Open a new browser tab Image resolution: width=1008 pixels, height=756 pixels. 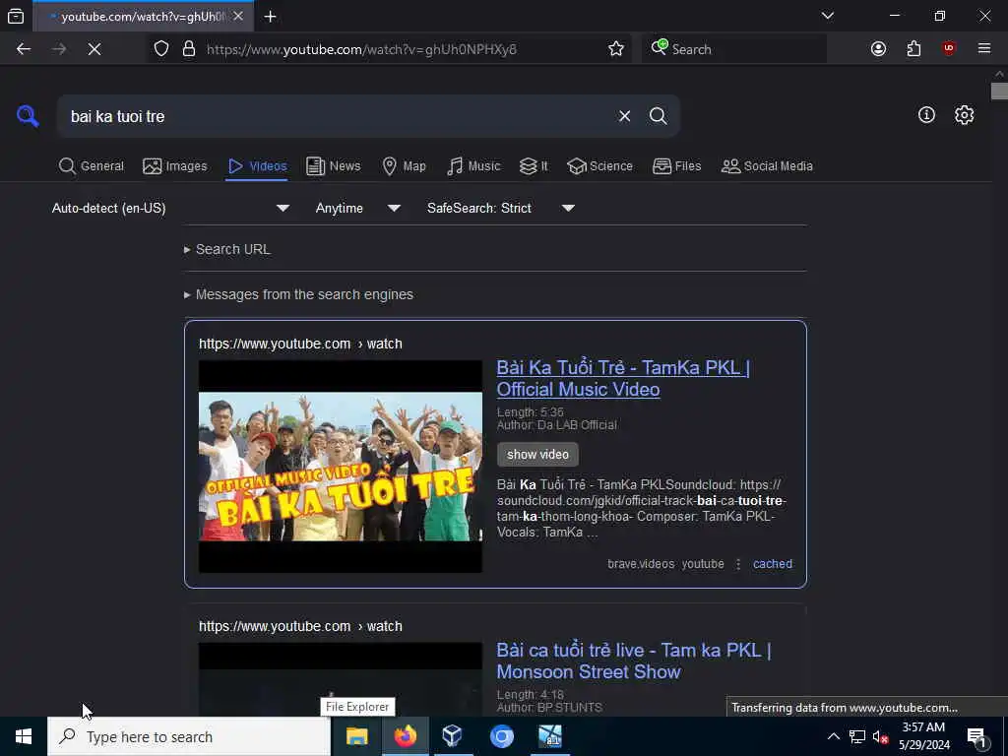point(270,17)
